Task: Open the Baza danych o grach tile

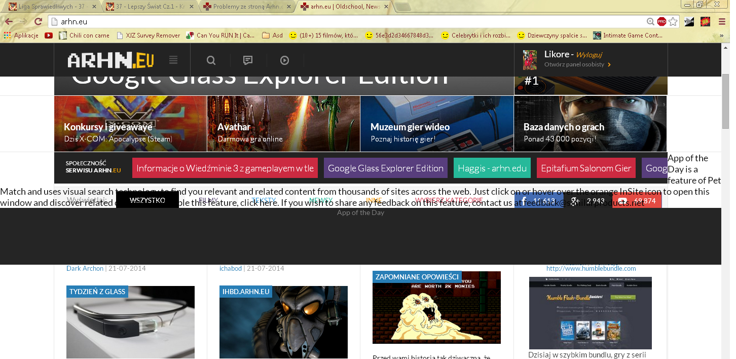Action: pos(591,124)
